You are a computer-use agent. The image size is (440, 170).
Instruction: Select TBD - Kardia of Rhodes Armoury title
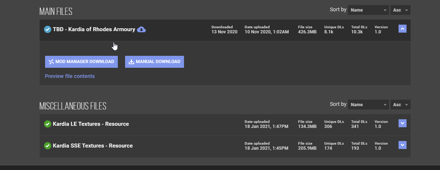click(94, 29)
